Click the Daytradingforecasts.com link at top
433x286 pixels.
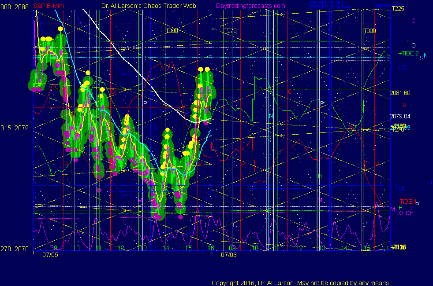coord(250,6)
